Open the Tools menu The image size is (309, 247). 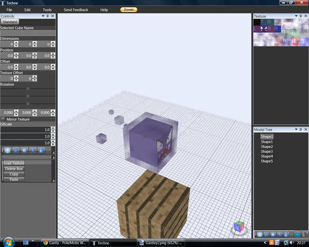[47, 10]
